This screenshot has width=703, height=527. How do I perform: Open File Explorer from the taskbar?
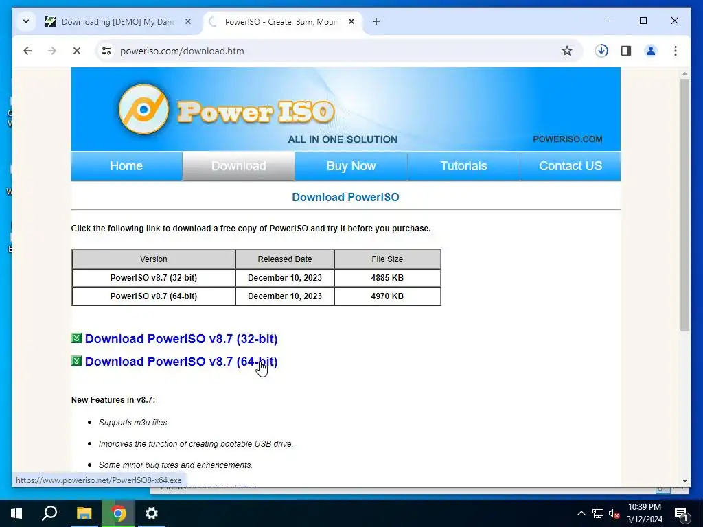click(84, 513)
